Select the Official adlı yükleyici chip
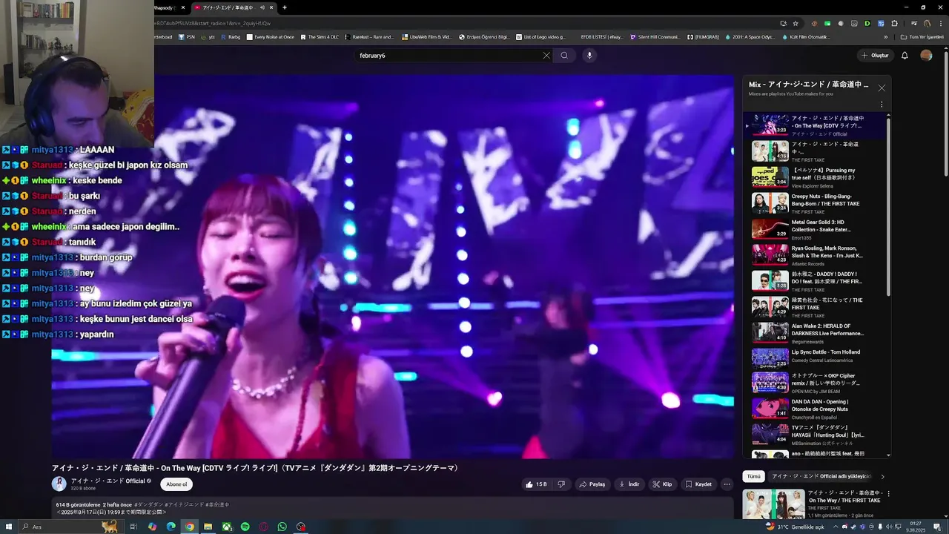 tap(821, 476)
